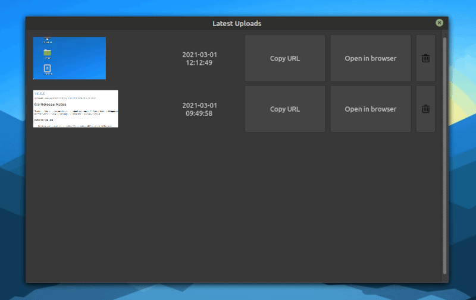Click the empty area below the uploads list
Screen dimensions: 476x300
tap(232, 208)
